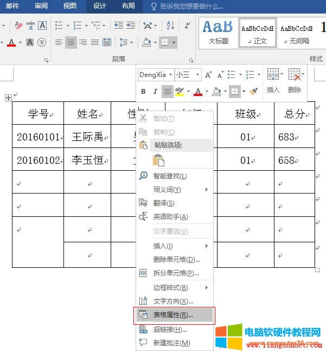Click grow font icon in mini toolbar
The image size is (326, 354).
[208, 75]
